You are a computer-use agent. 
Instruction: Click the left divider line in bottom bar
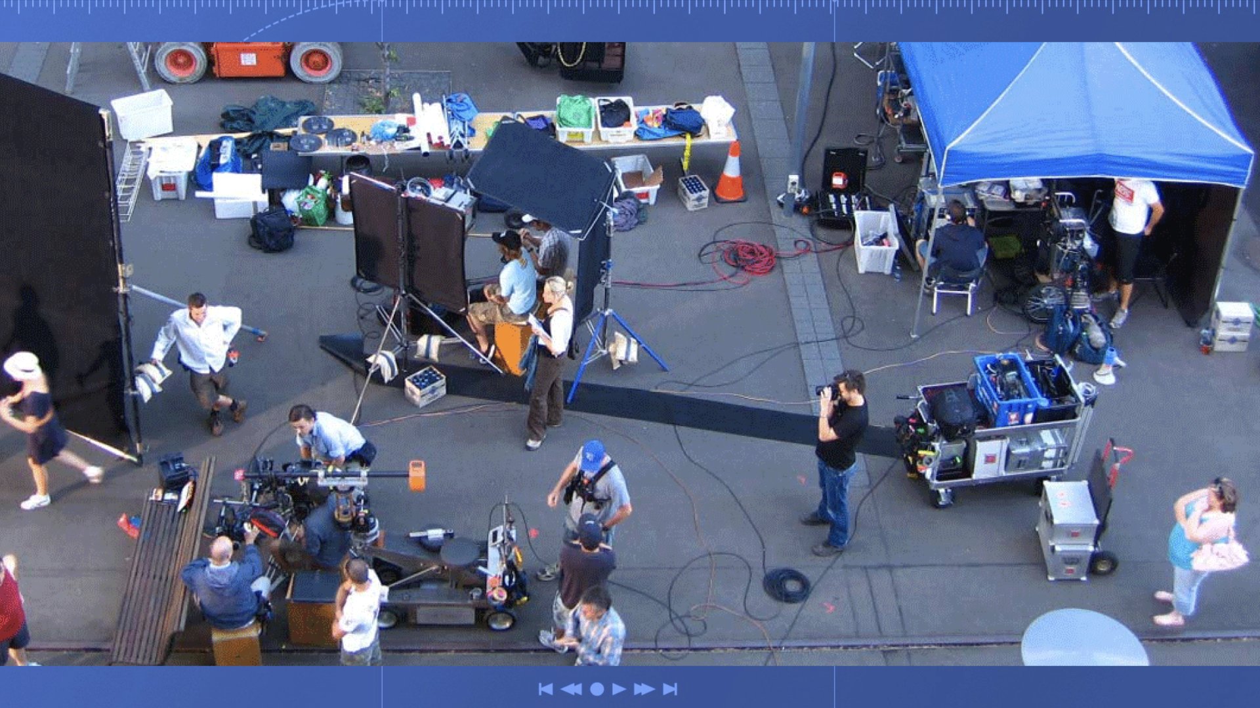pyautogui.click(x=382, y=686)
